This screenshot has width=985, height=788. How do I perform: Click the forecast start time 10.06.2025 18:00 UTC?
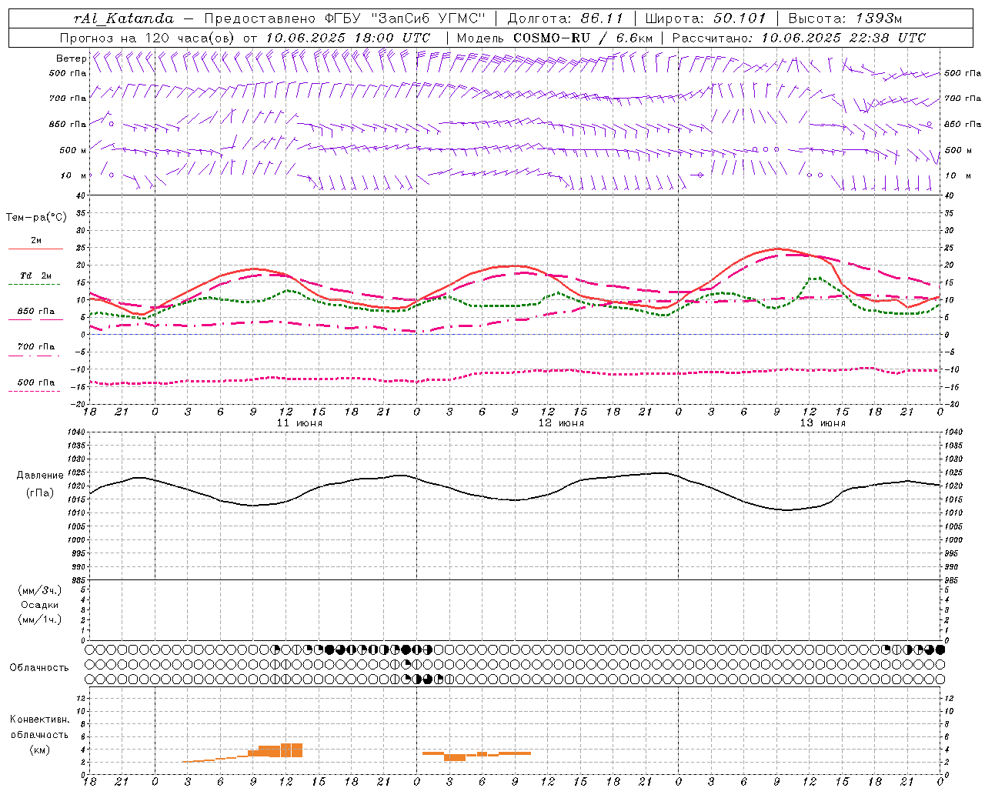pyautogui.click(x=348, y=38)
